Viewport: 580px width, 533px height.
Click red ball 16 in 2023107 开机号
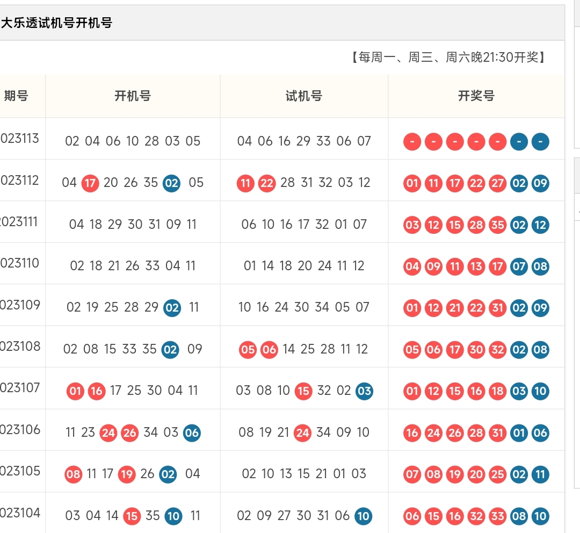click(x=97, y=391)
